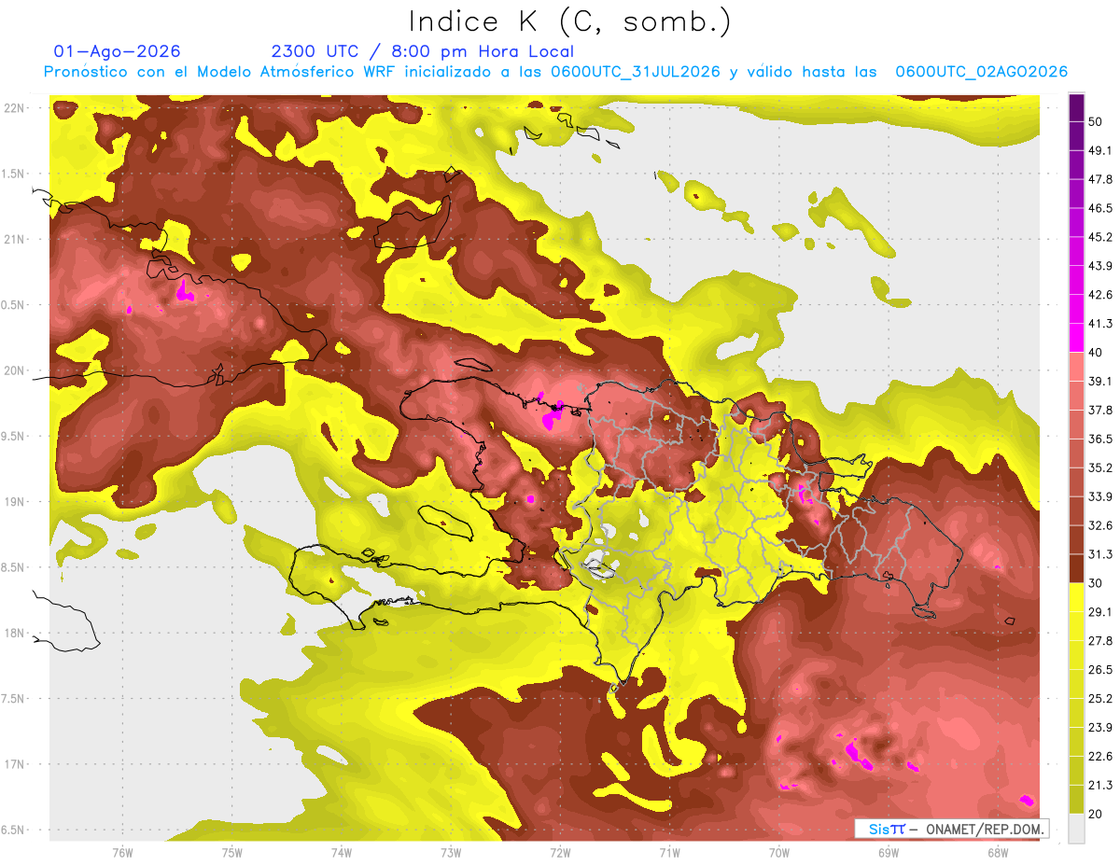Screen dimensions: 1120x865
Task: Click the colorbar value "45.2"
Action: coord(1099,237)
